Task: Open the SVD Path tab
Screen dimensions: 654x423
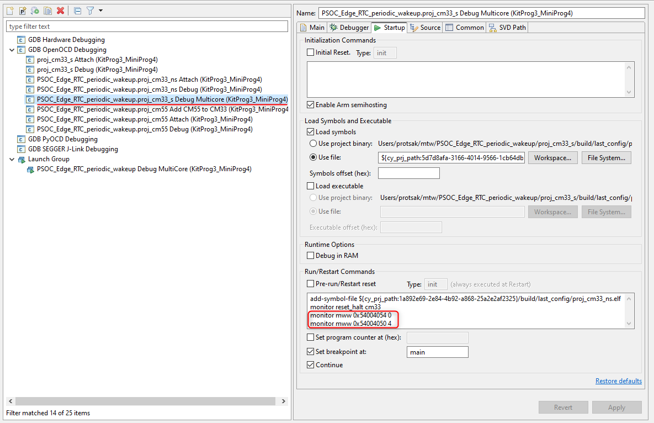Action: 507,28
